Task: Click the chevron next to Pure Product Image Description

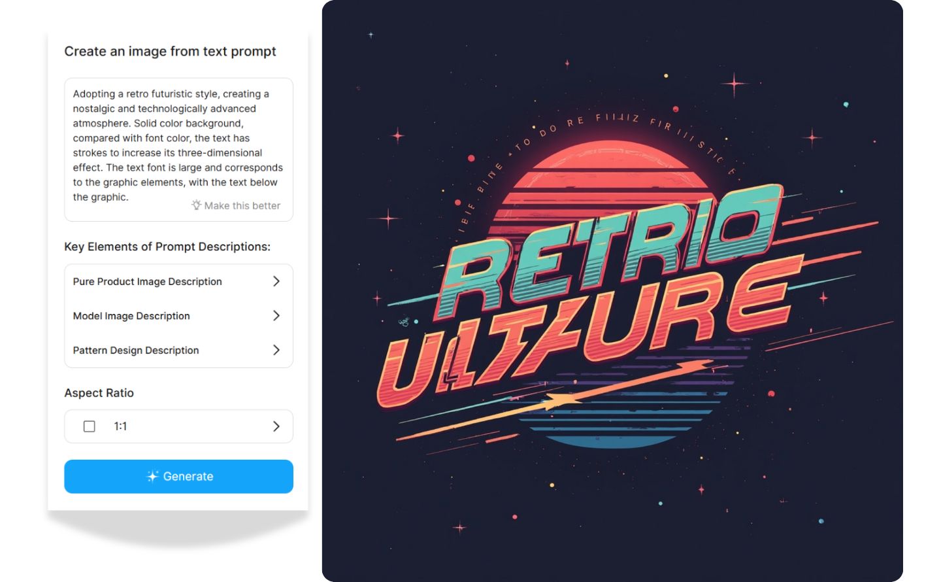Action: 276,281
